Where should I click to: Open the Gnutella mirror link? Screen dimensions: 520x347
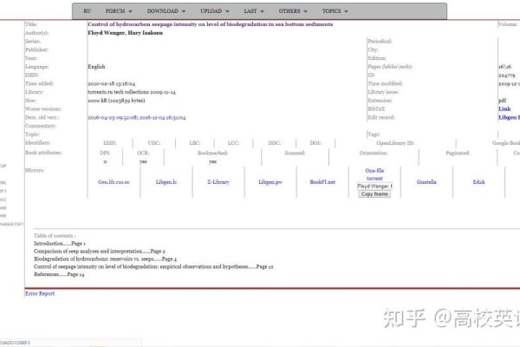(426, 182)
